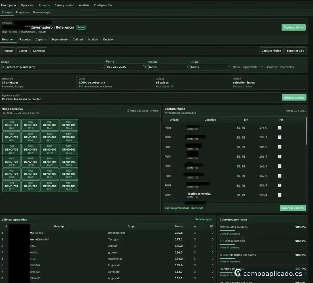
Task: Click the 'precomercial' group cell
Action: tap(117, 233)
